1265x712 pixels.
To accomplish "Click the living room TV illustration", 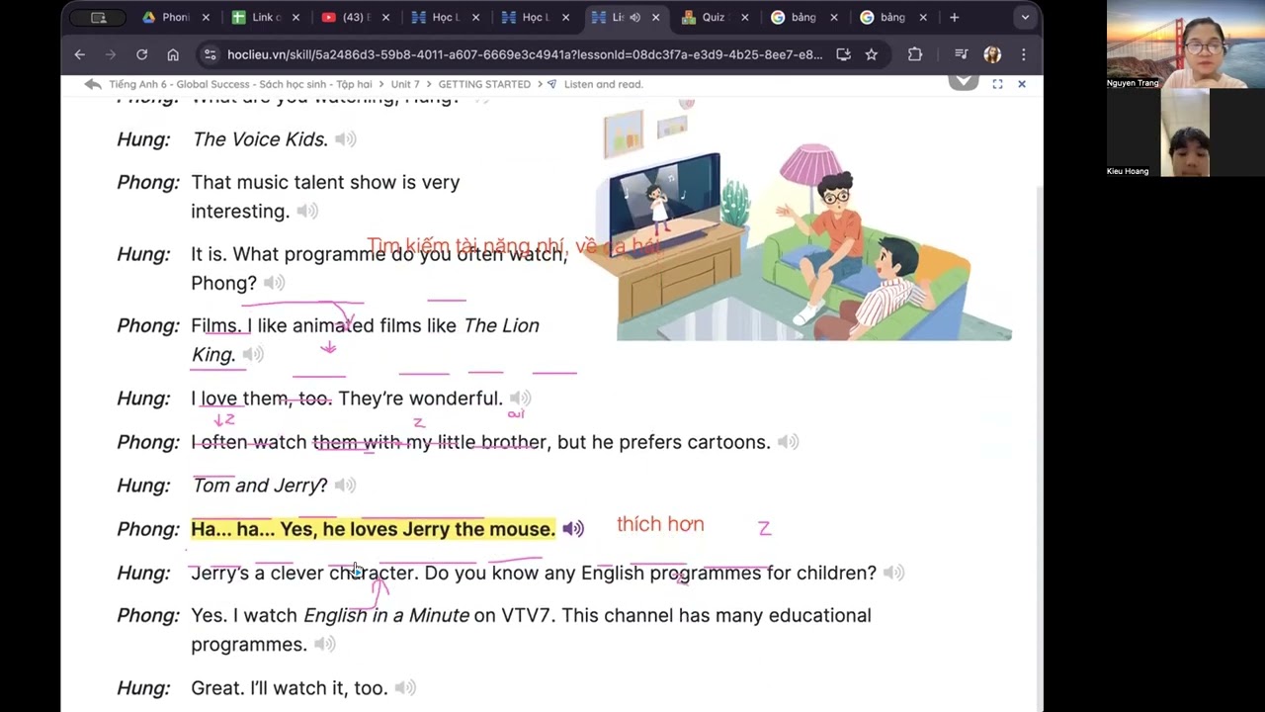I will click(x=664, y=203).
